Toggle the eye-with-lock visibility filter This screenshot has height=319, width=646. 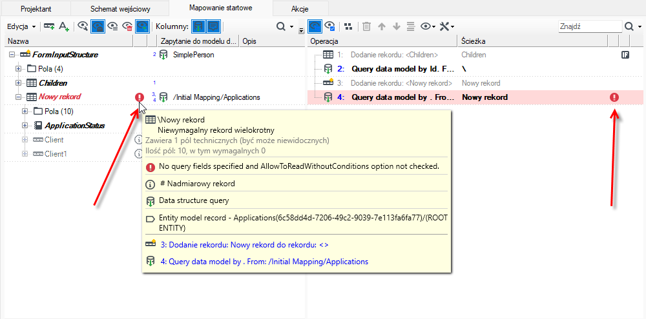pyautogui.click(x=98, y=26)
